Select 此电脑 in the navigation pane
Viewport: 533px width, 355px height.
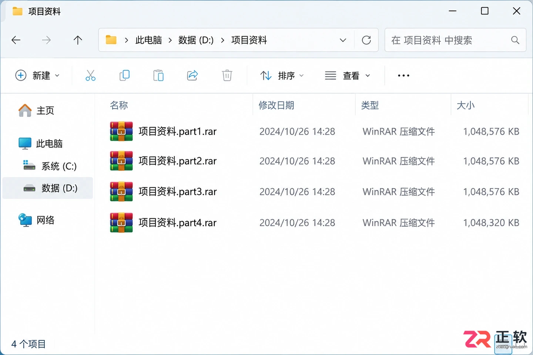[x=41, y=143]
